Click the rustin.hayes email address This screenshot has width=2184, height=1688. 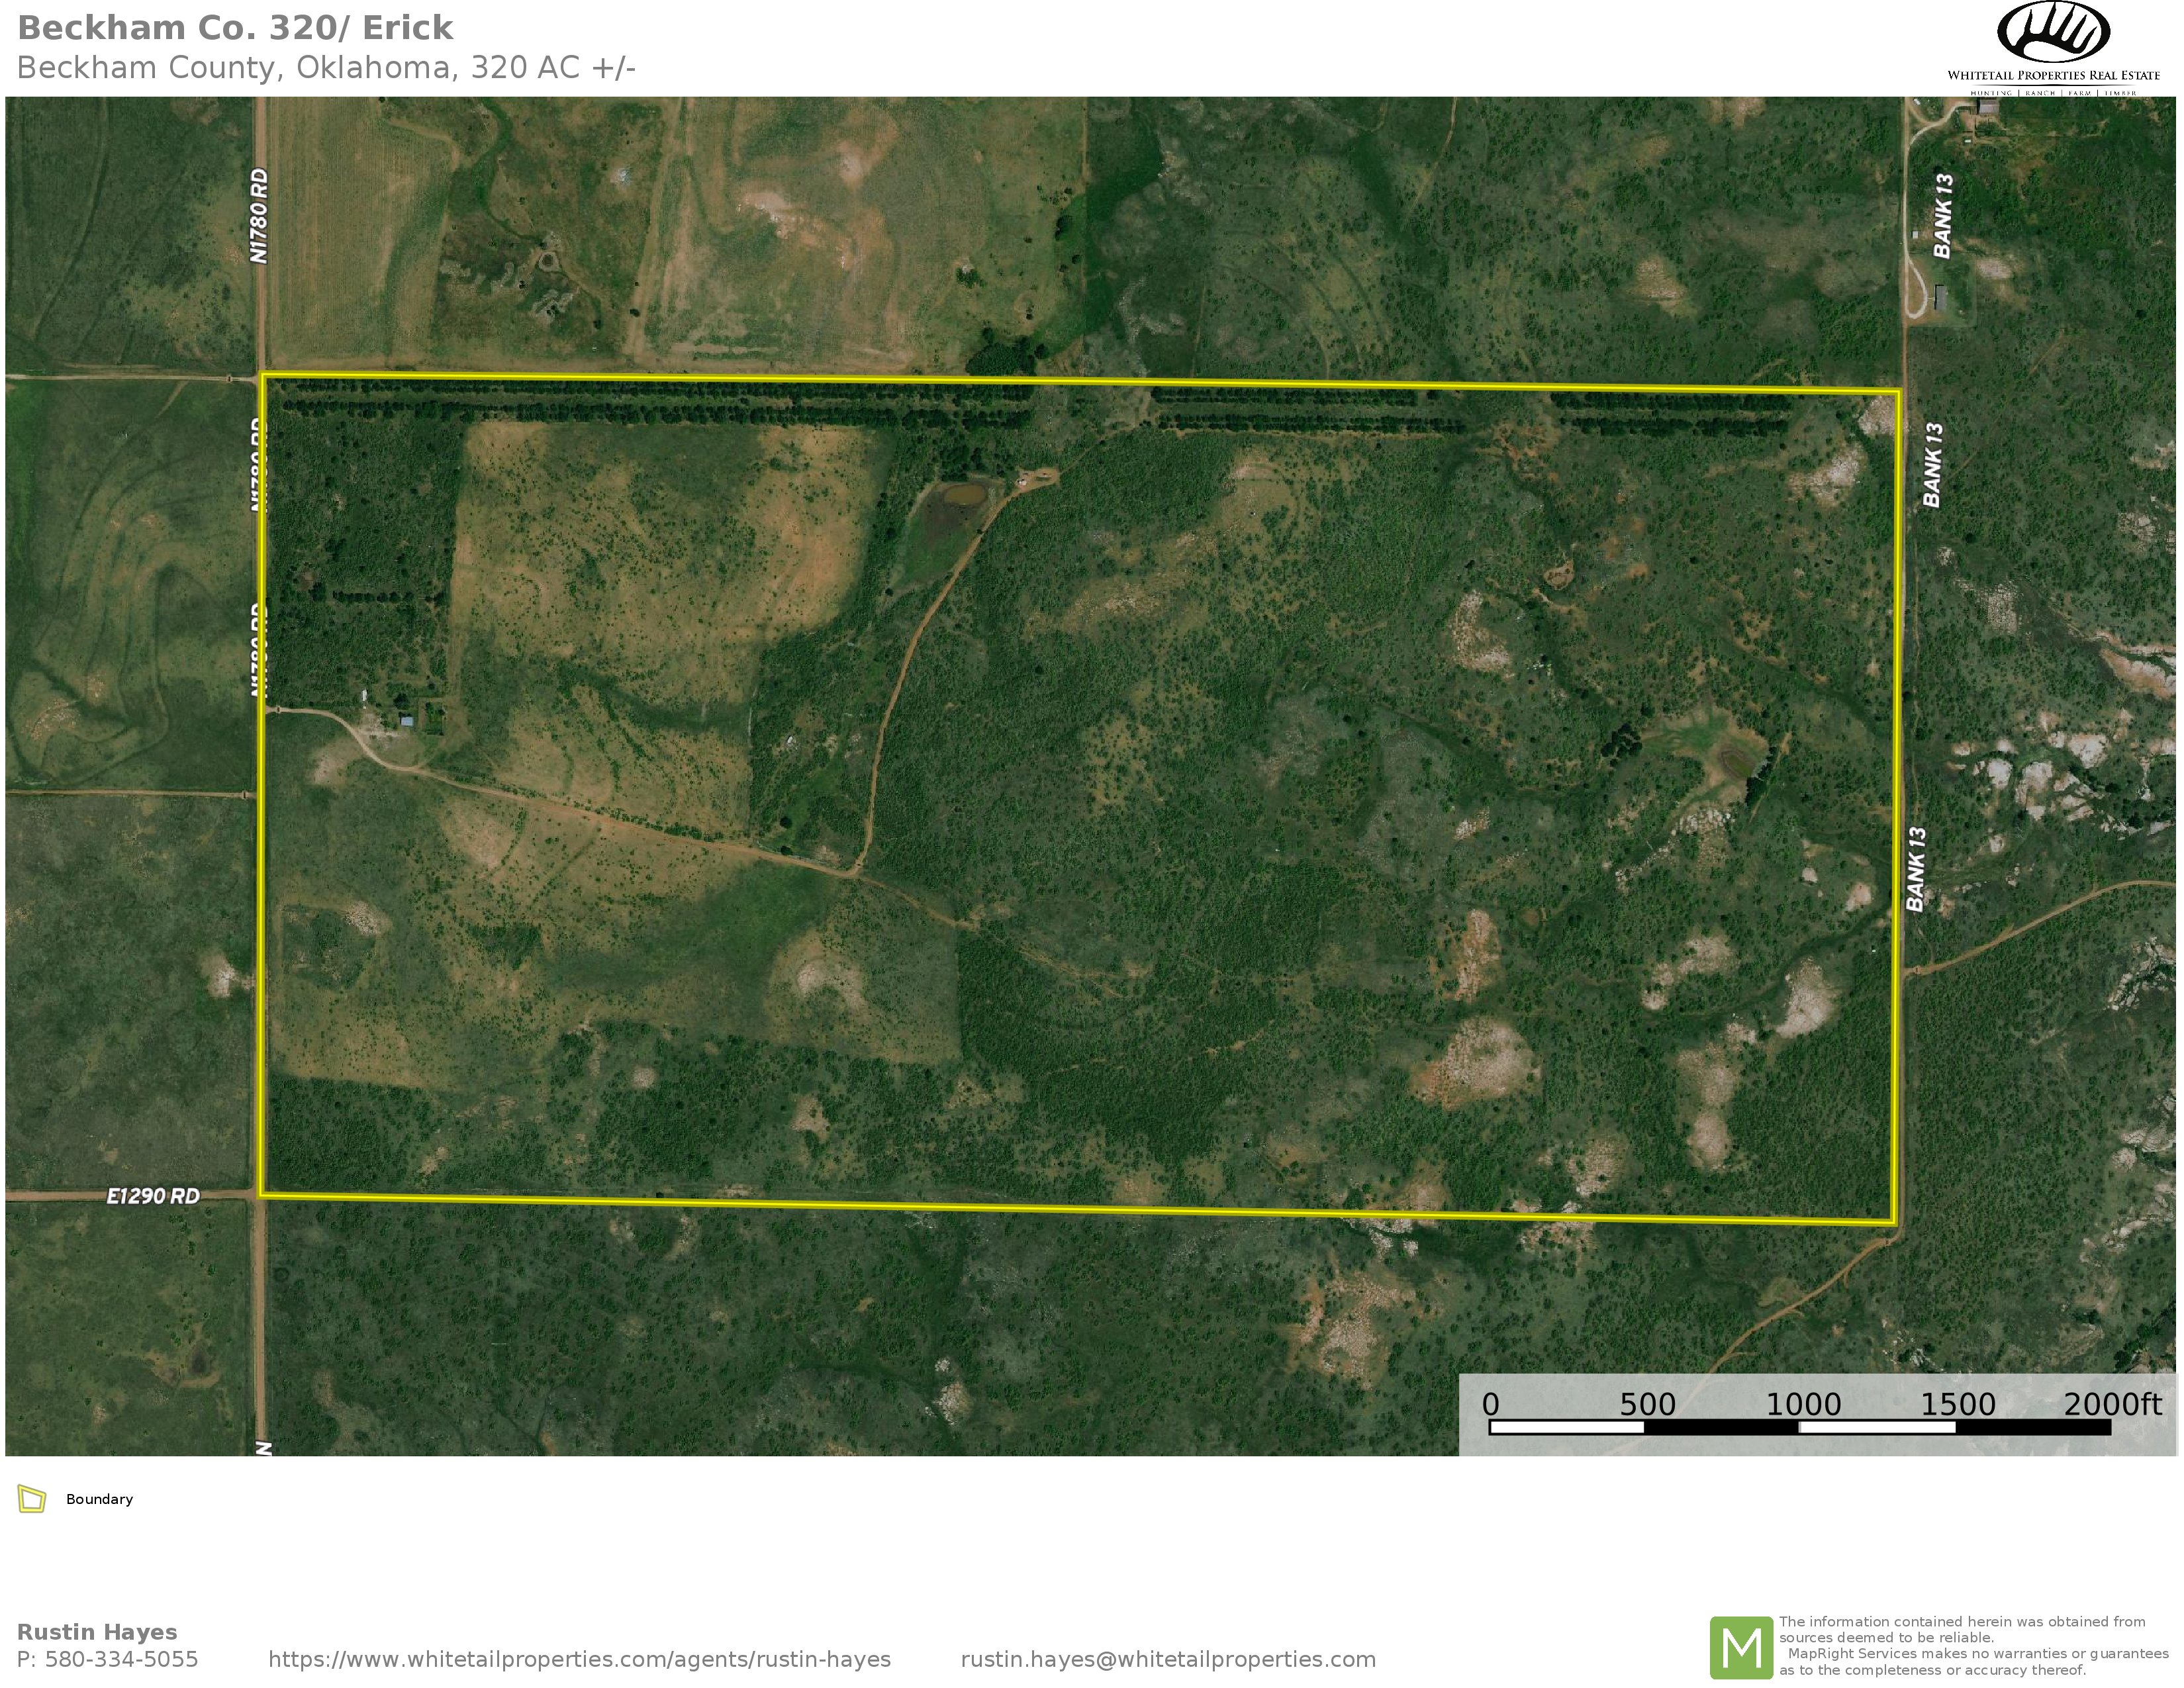point(1168,1659)
